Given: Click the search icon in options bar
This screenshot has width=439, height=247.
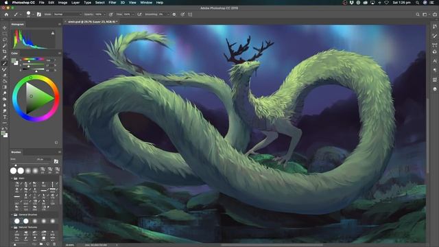Looking at the screenshot, I should click(418, 14).
